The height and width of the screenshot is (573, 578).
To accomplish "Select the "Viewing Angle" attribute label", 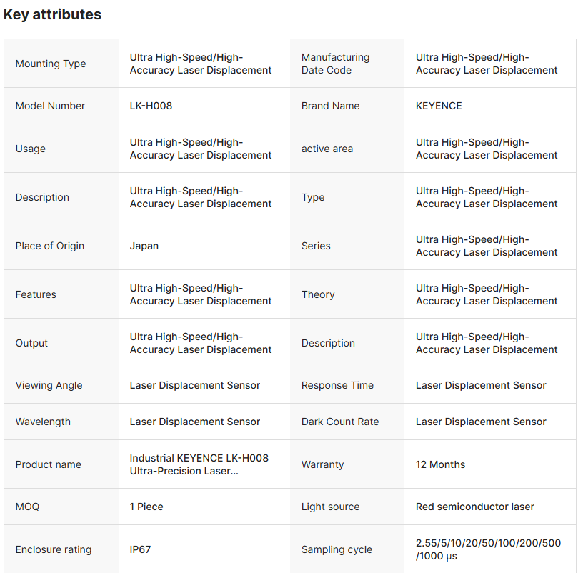I will click(49, 385).
